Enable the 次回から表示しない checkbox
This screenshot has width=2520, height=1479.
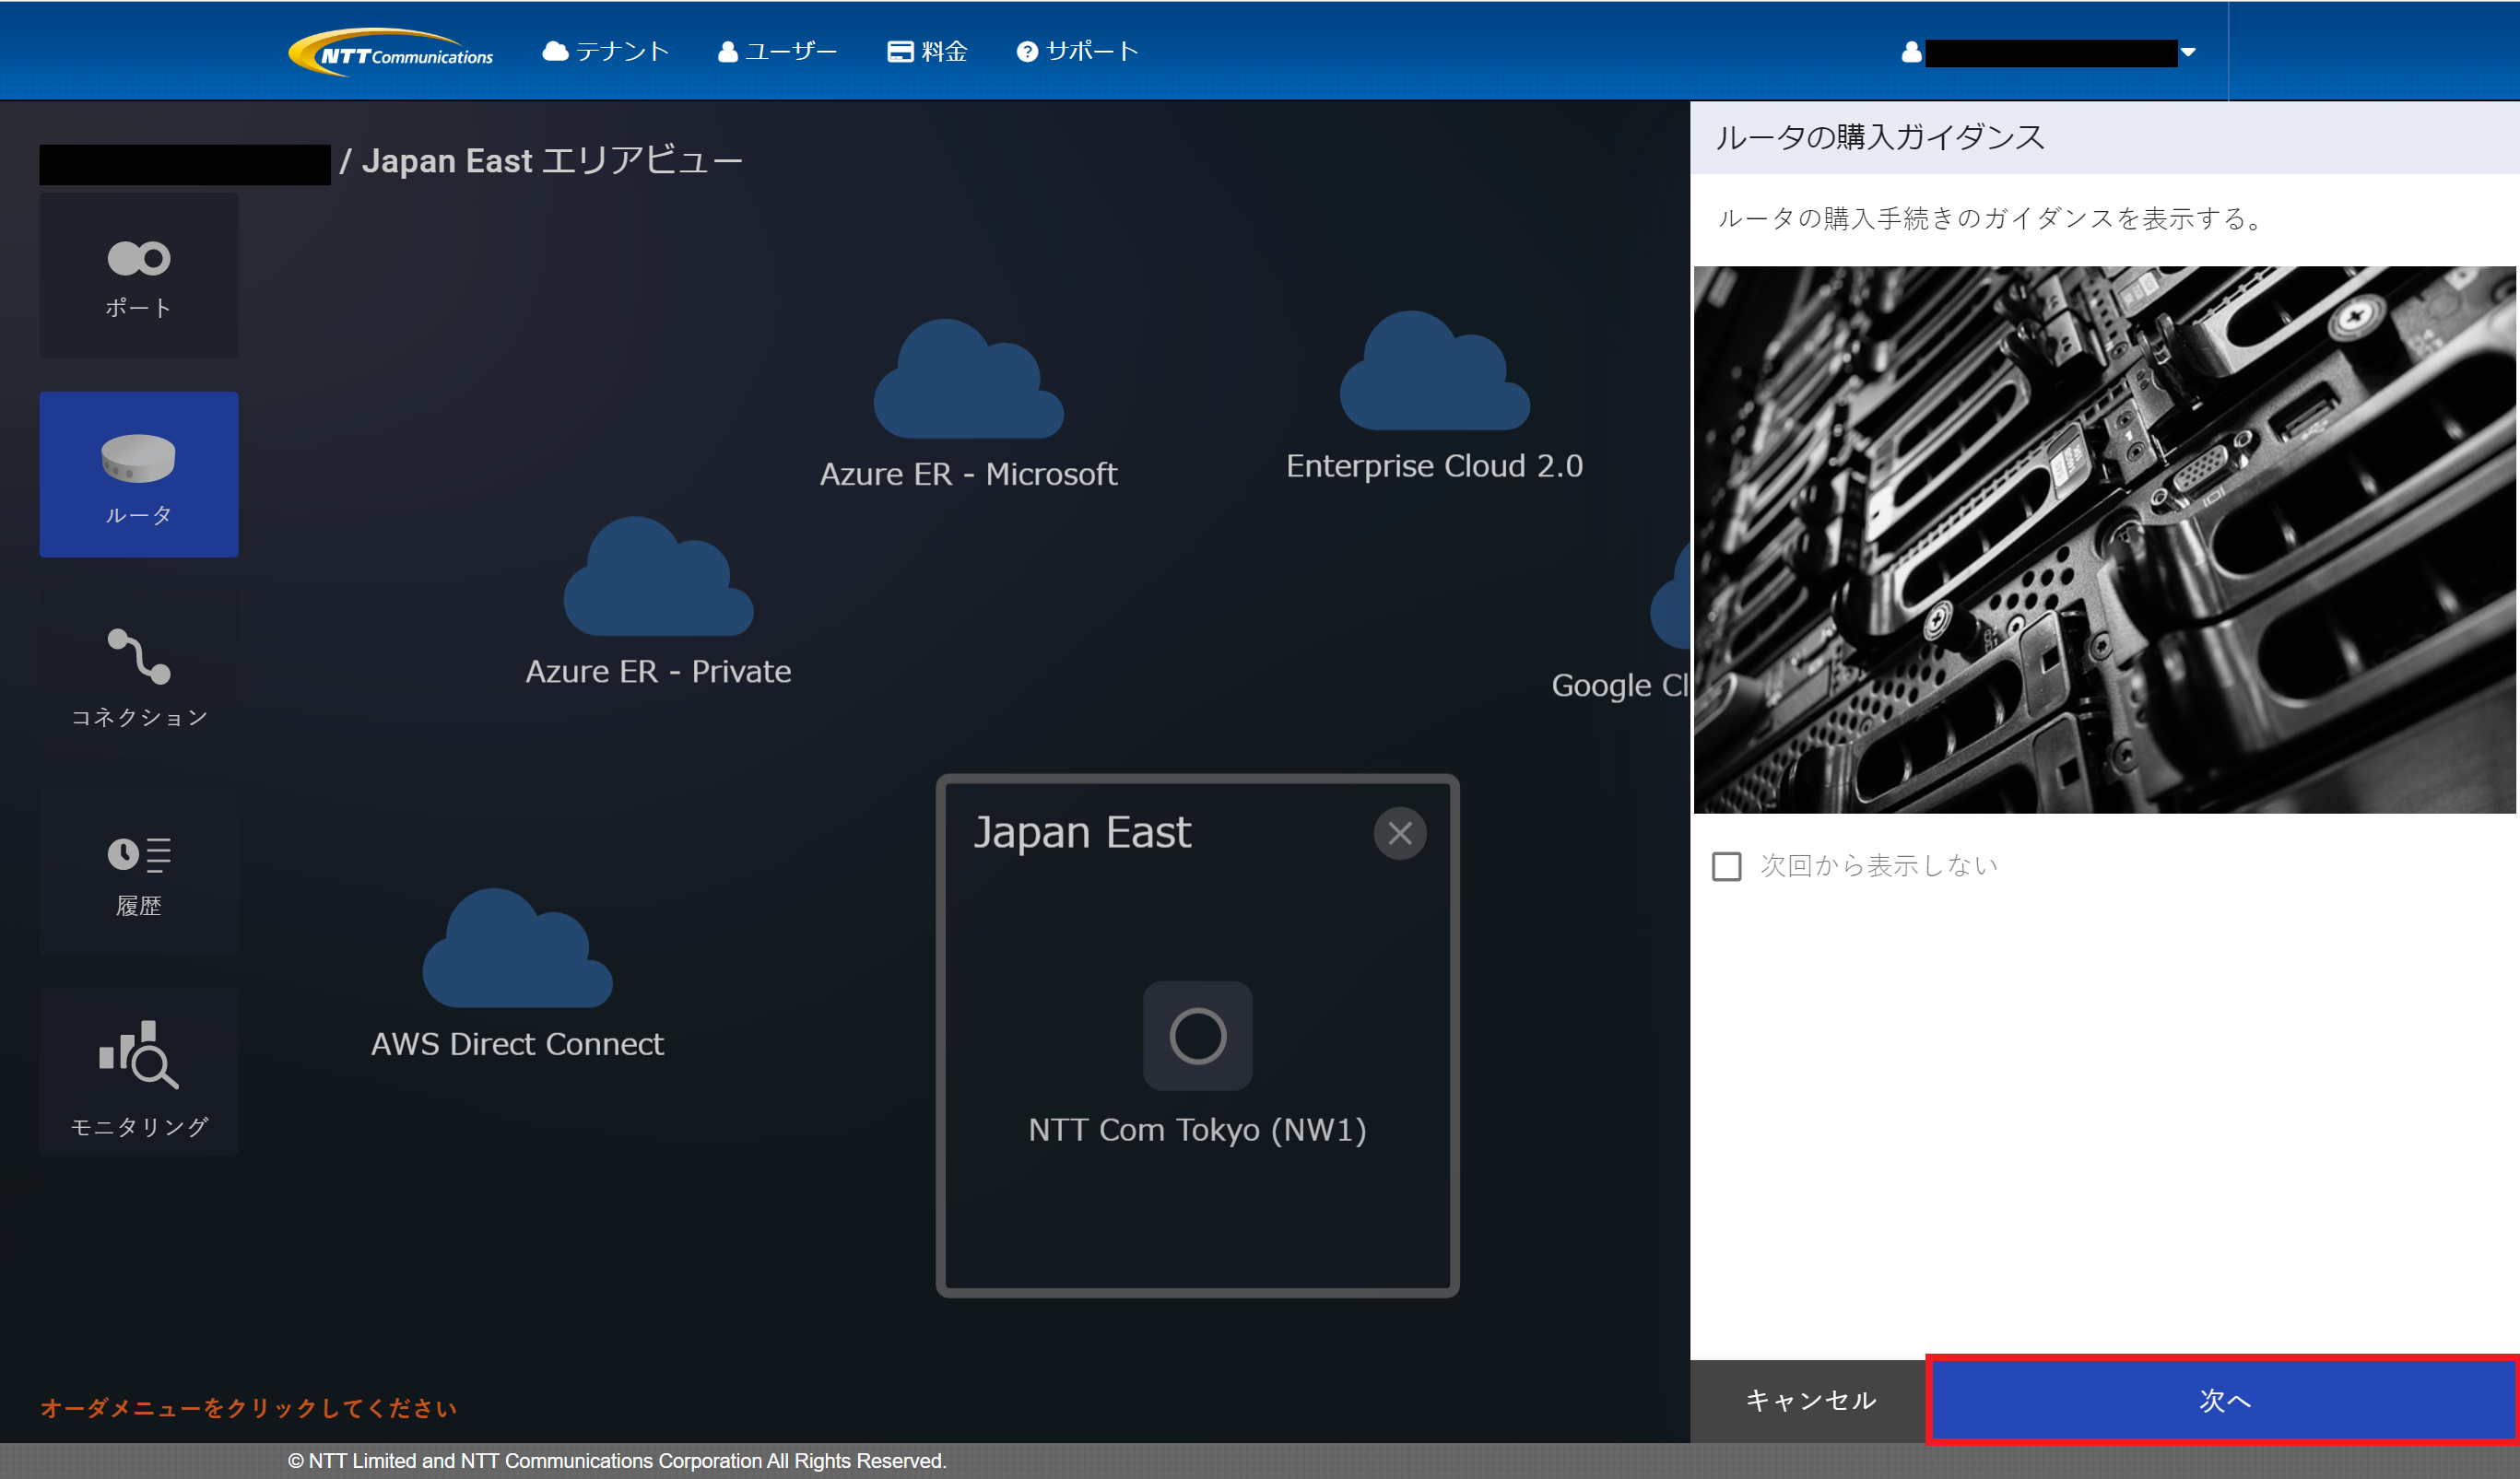[x=1726, y=866]
